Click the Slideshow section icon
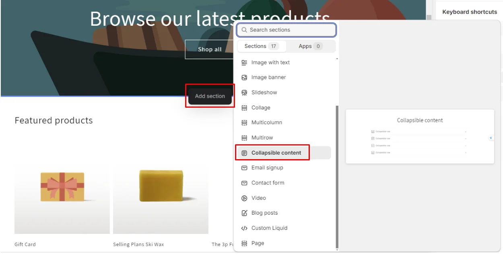The image size is (503, 258). tap(244, 93)
